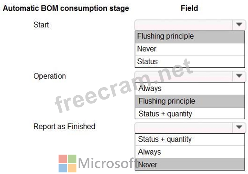
Task: Select Status + quantity under Report as Finished
Action: [190, 139]
